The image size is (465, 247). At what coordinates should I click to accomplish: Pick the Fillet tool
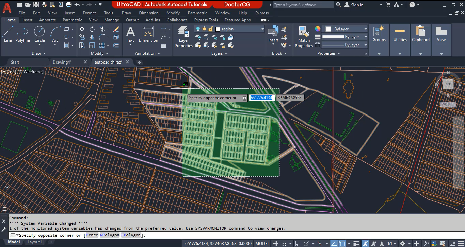(x=102, y=37)
